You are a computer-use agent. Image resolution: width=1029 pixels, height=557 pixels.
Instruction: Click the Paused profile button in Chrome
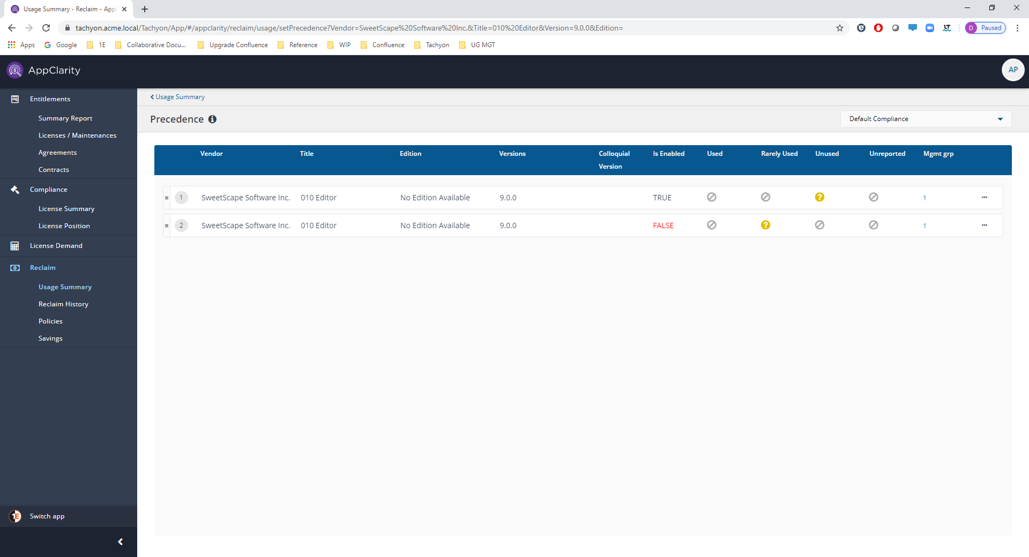[986, 28]
